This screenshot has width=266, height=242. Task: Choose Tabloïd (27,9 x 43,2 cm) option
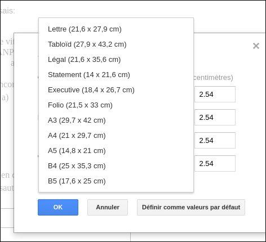[116, 44]
